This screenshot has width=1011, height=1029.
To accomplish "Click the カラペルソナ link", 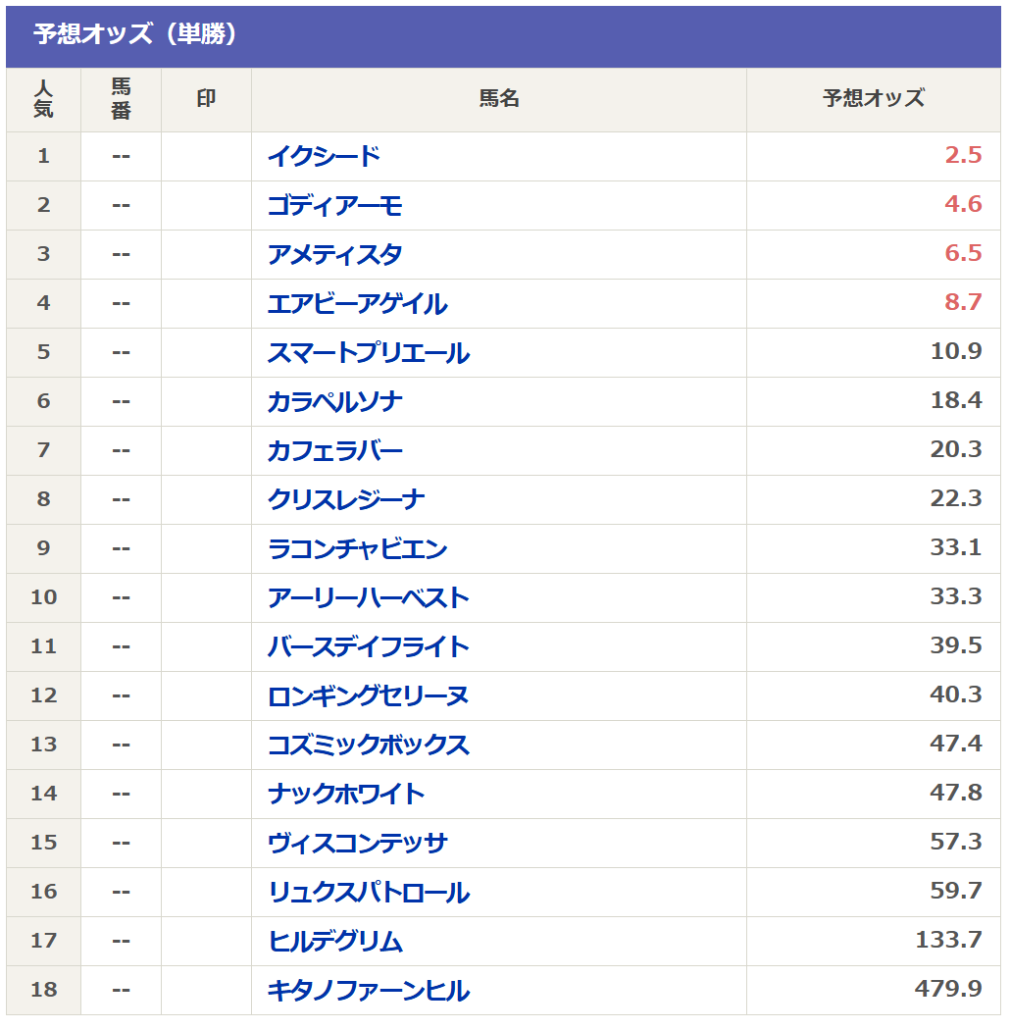I will click(x=334, y=401).
